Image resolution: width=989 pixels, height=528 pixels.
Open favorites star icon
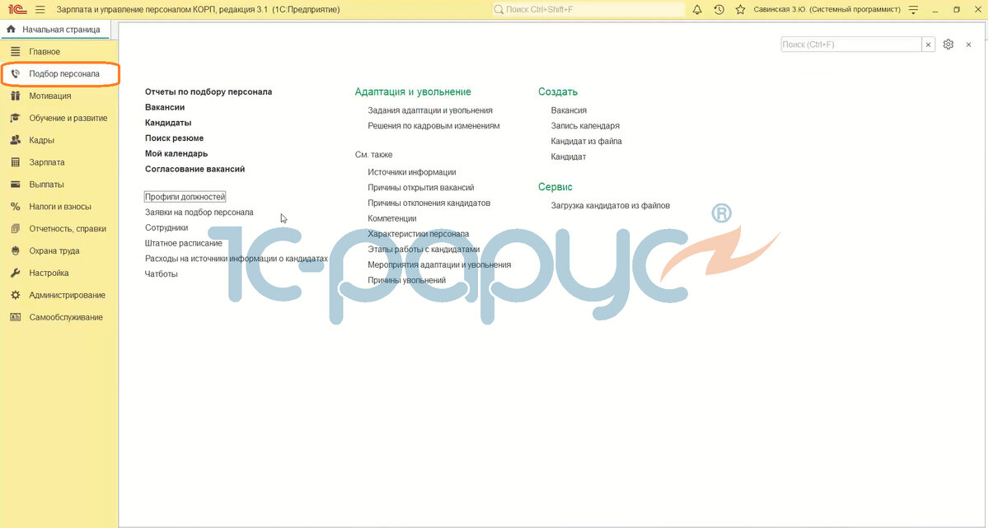[740, 9]
